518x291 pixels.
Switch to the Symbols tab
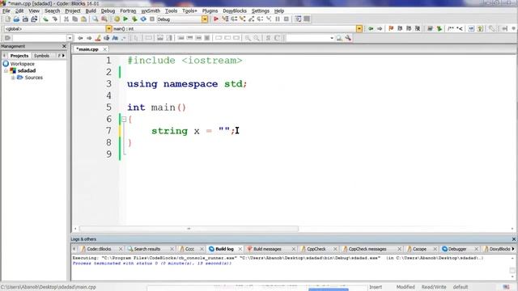tap(41, 56)
